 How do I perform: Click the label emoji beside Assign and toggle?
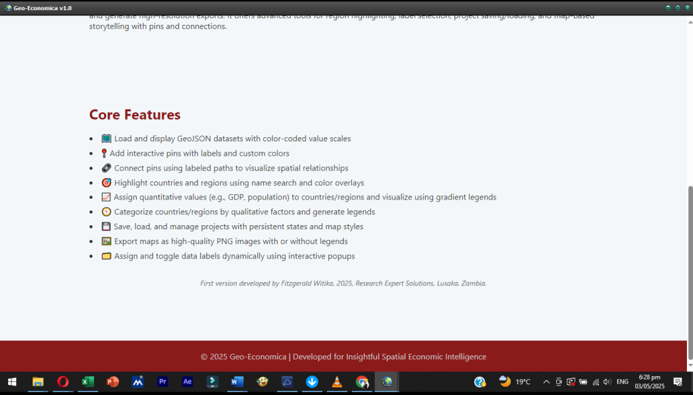pos(106,256)
